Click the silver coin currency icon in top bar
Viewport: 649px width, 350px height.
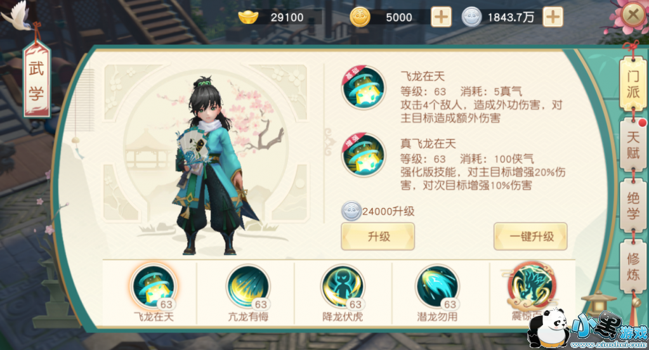pos(471,17)
